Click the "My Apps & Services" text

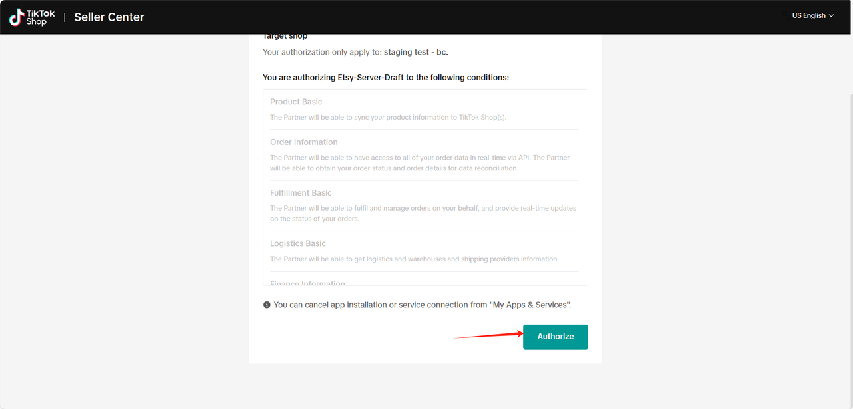click(x=530, y=305)
